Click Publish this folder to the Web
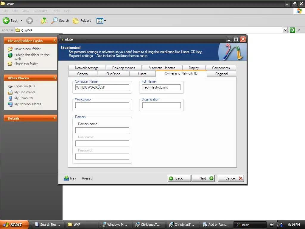 coord(32,57)
